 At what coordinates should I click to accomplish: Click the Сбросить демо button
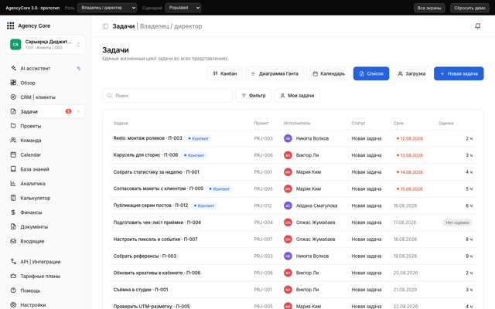point(469,8)
